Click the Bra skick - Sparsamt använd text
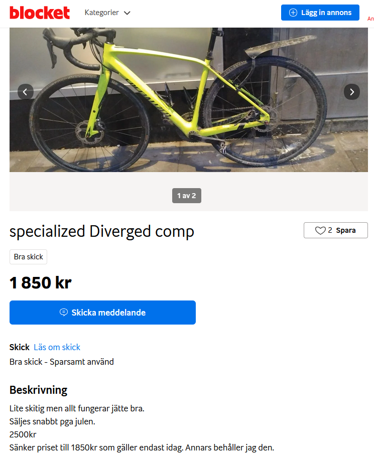The image size is (374, 458). point(62,362)
